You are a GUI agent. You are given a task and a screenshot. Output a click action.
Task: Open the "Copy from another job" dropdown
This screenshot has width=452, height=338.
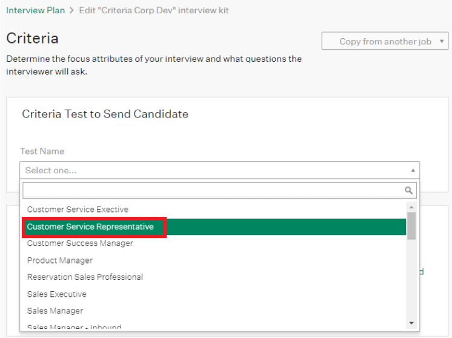pyautogui.click(x=385, y=41)
